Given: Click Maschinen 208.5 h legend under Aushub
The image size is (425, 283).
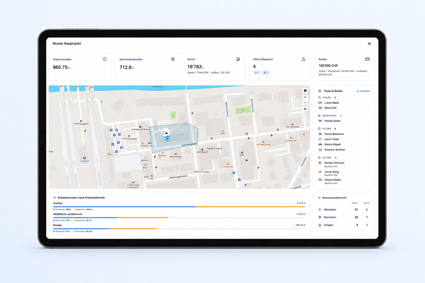Looking at the screenshot, I should [84, 209].
